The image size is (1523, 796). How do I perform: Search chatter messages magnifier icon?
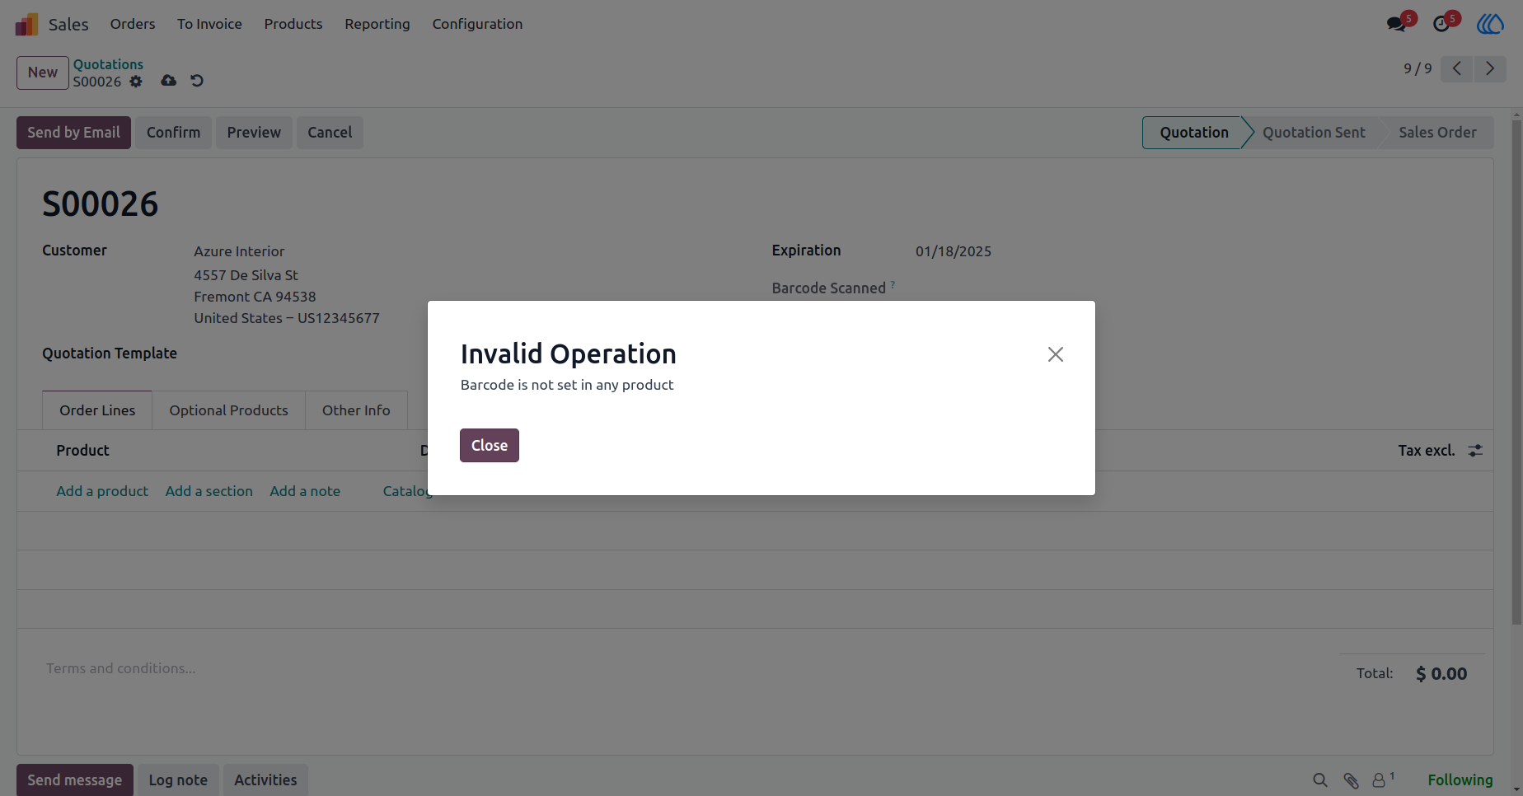coord(1320,780)
